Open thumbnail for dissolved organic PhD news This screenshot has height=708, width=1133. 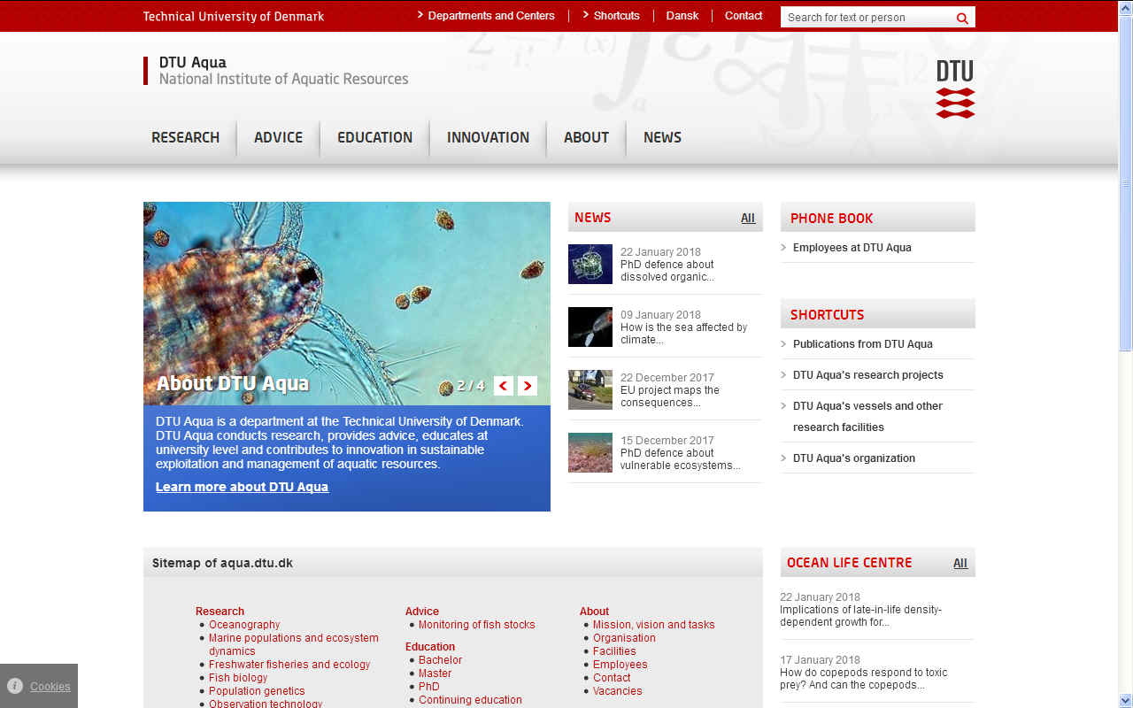click(590, 264)
